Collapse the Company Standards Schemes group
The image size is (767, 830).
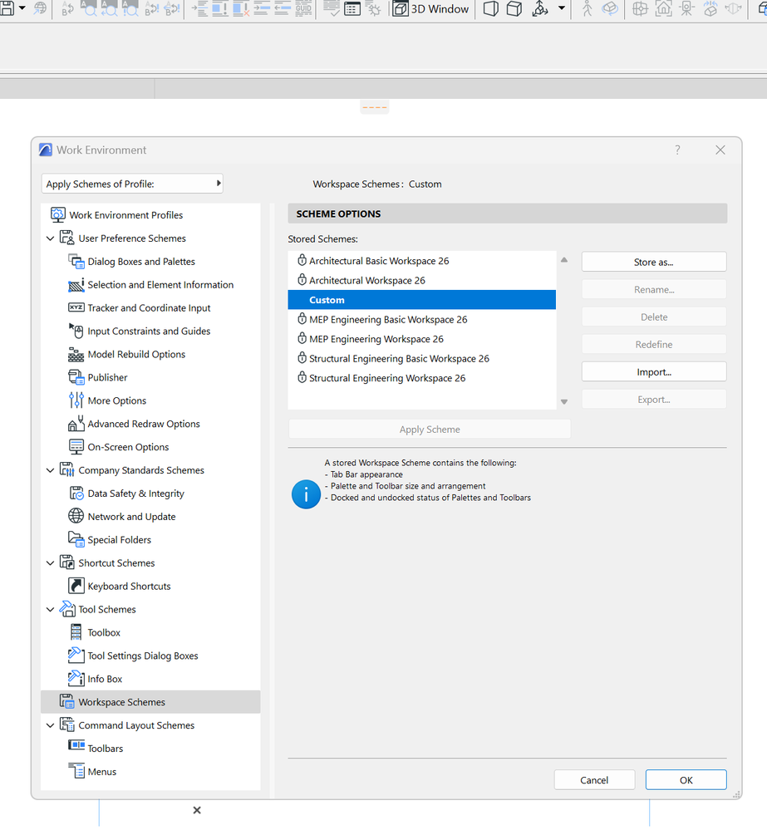click(51, 470)
